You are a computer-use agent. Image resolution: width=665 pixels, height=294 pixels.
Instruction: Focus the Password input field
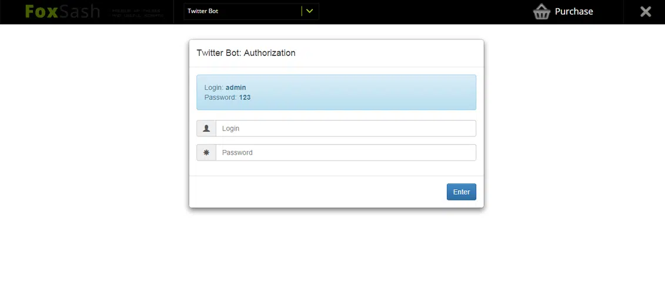[345, 152]
